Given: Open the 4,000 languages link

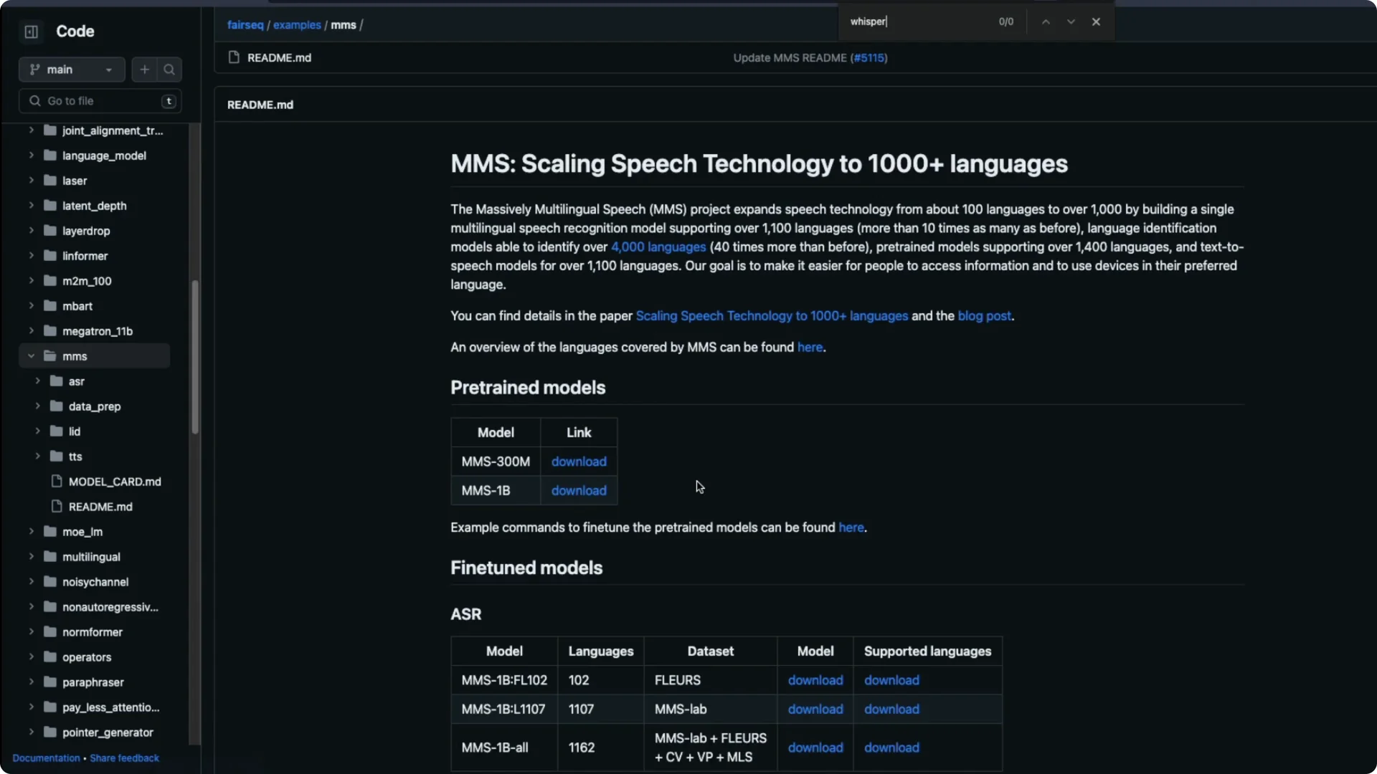Looking at the screenshot, I should [658, 247].
